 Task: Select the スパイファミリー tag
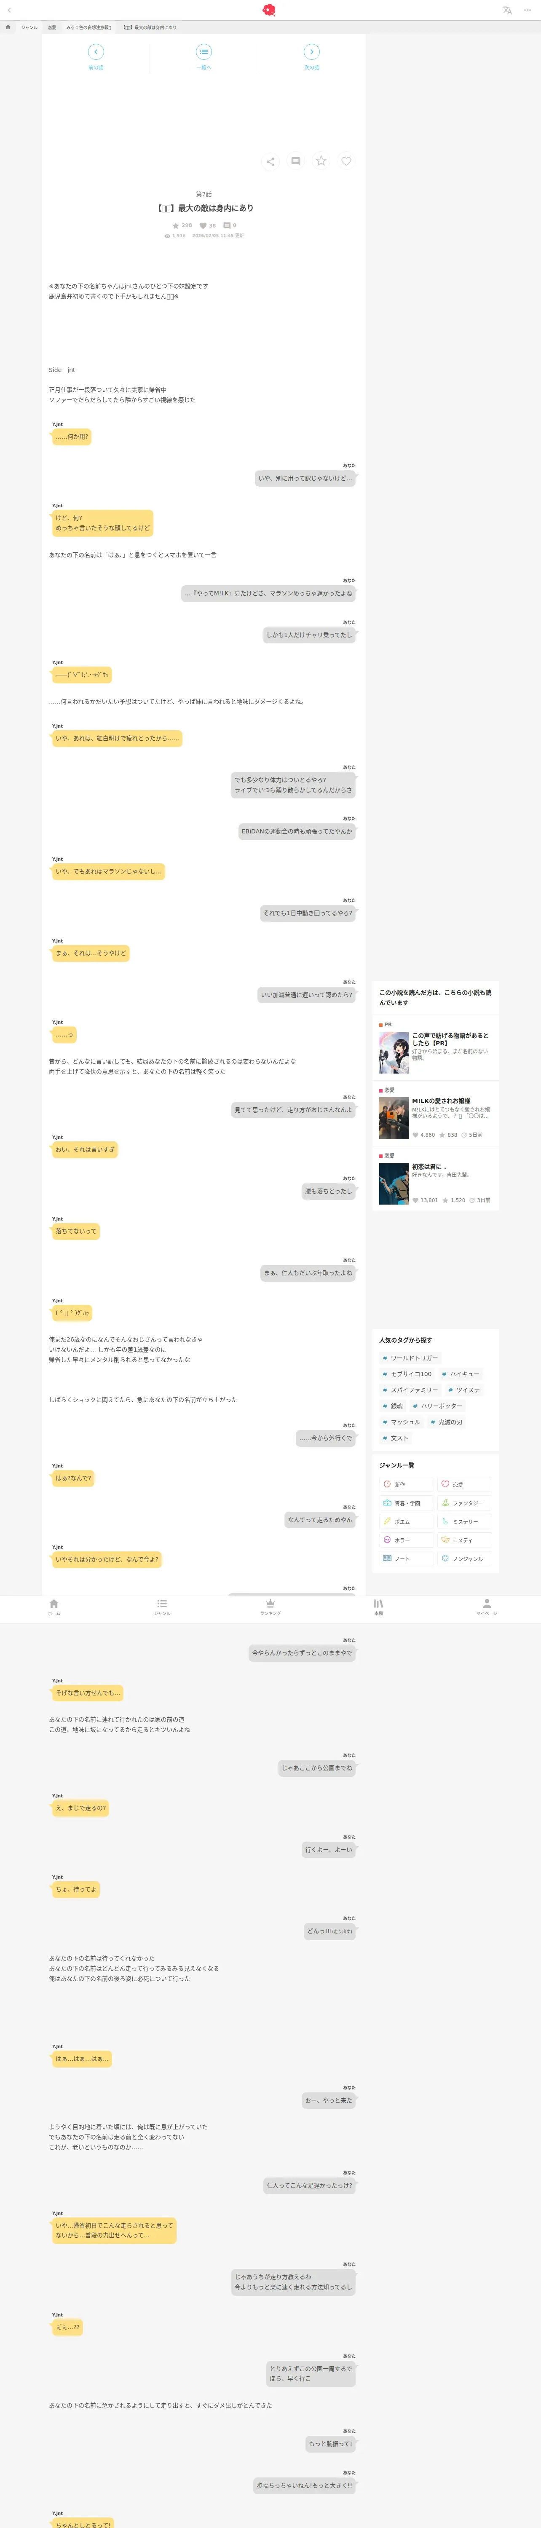pyautogui.click(x=410, y=1390)
